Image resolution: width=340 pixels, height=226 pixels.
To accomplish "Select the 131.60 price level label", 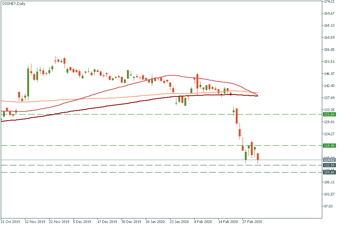I will (329, 115).
